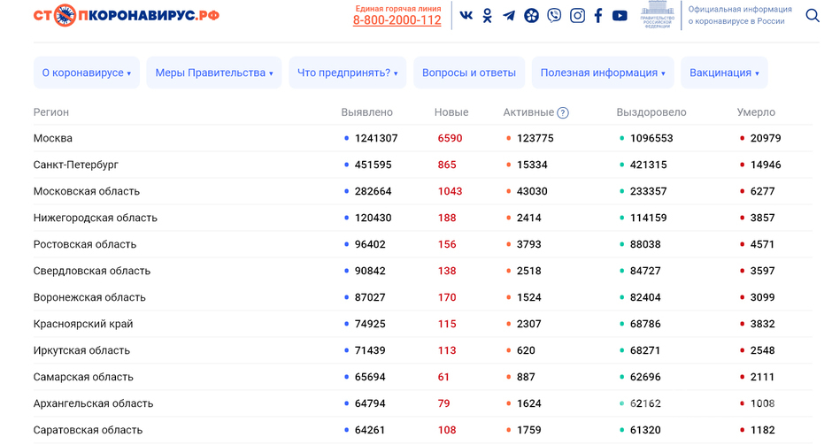This screenshot has width=832, height=445.
Task: Expand the Меры Правительства dropdown
Action: 214,73
